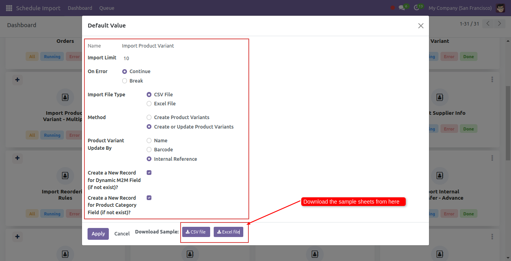Click the Dashboard breadcrumb title

click(22, 25)
